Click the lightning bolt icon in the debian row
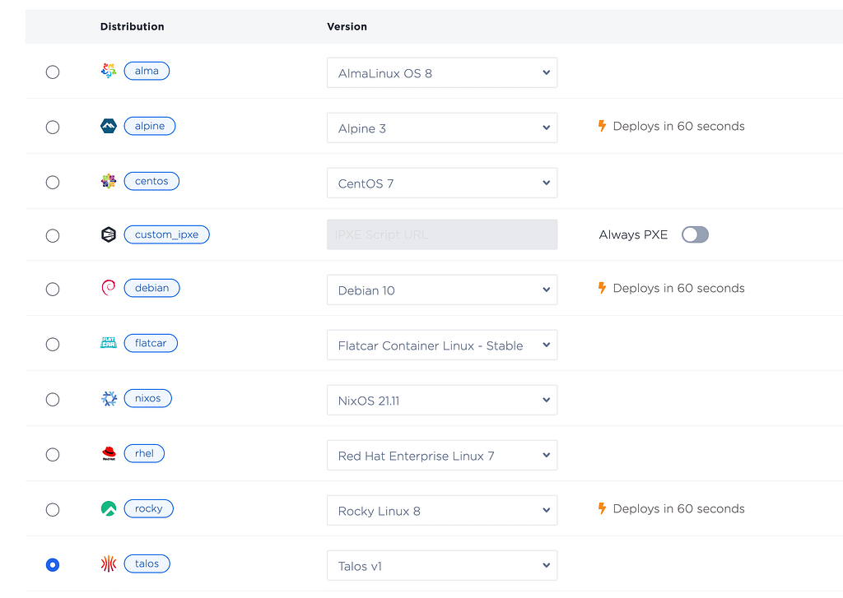 tap(602, 288)
